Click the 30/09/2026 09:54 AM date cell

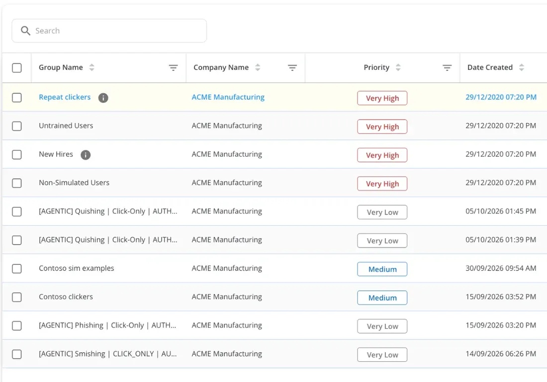point(501,268)
